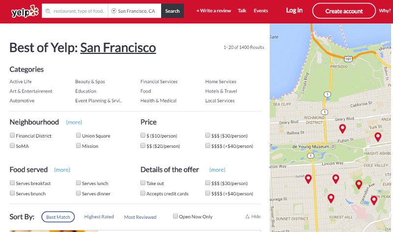Select the Hotels & Travel category
Screen dimensions: 393x232
click(221, 91)
